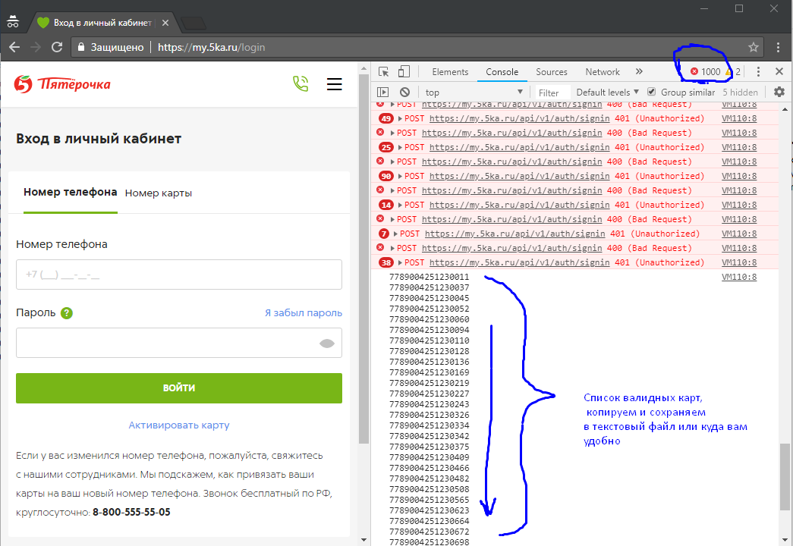793x546 pixels.
Task: Open a new browser tab
Action: 193,23
